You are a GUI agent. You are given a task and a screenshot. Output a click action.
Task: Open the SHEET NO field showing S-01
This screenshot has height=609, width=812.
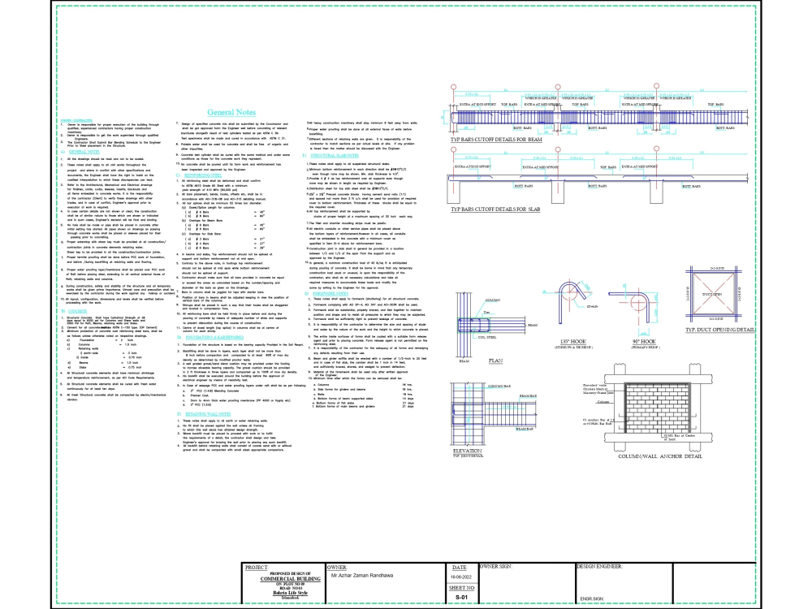[461, 595]
